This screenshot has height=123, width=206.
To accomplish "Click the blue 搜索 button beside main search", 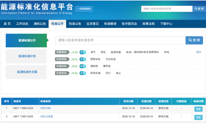I will pyautogui.click(x=194, y=40).
